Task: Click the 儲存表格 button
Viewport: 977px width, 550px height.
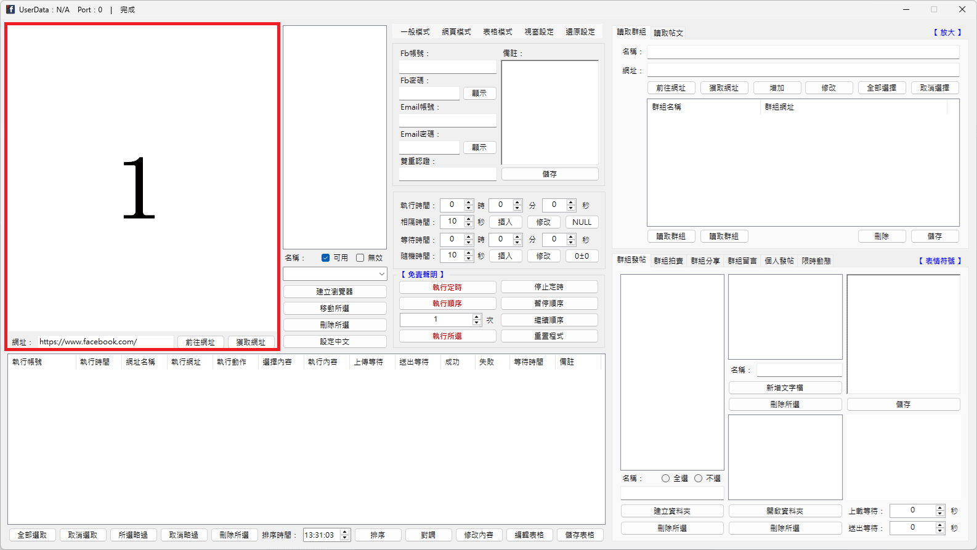Action: click(x=580, y=535)
